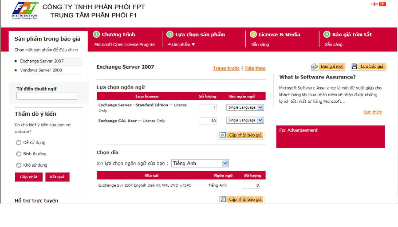Click the "Tiếp theo" next link
Viewport: 398px width, 227px height.
[255, 68]
